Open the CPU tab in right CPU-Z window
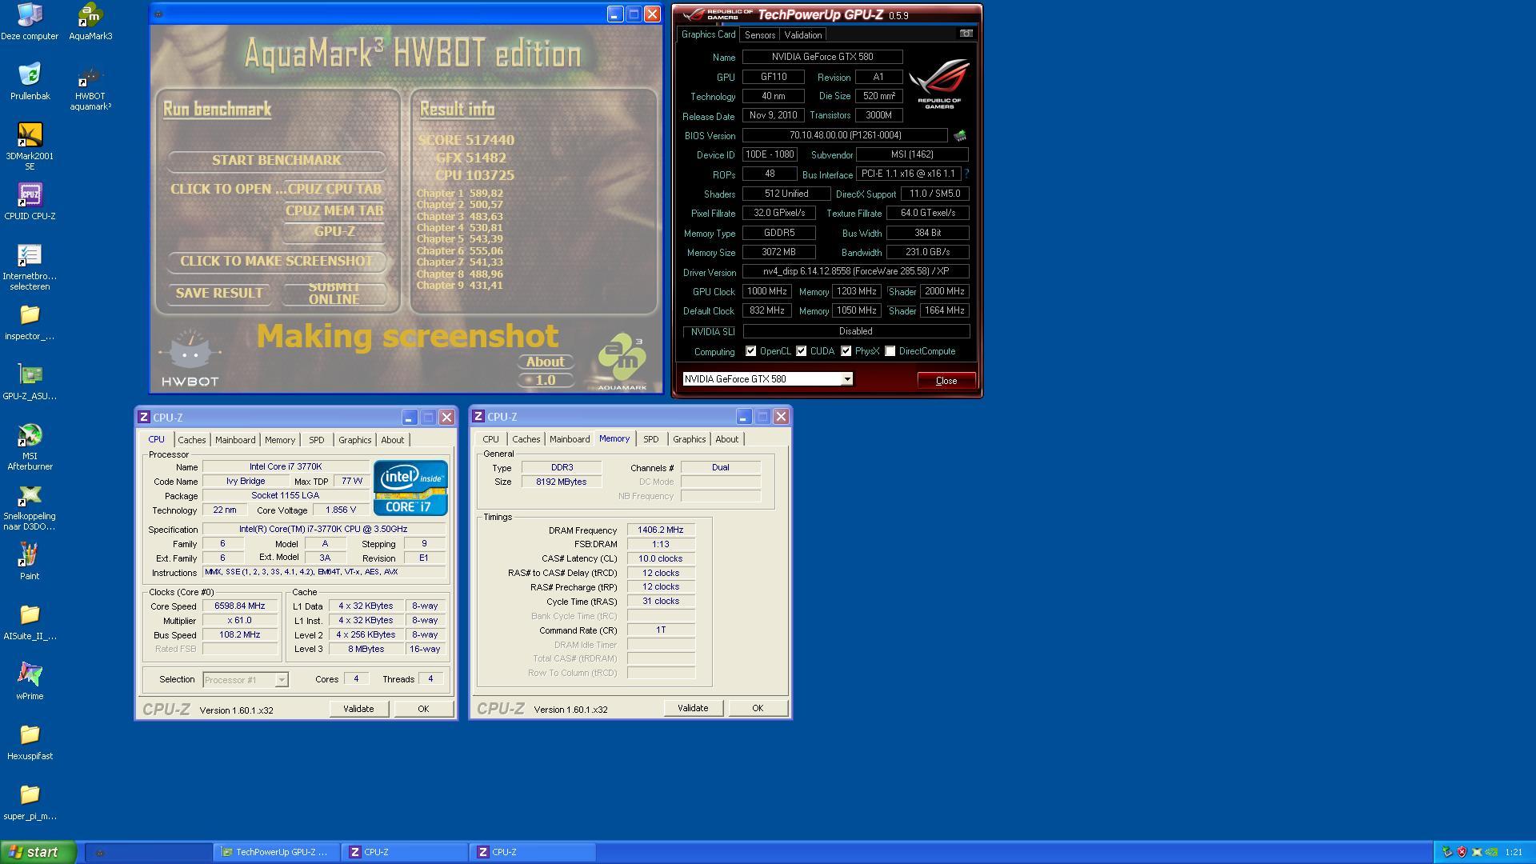Image resolution: width=1536 pixels, height=864 pixels. click(x=490, y=439)
